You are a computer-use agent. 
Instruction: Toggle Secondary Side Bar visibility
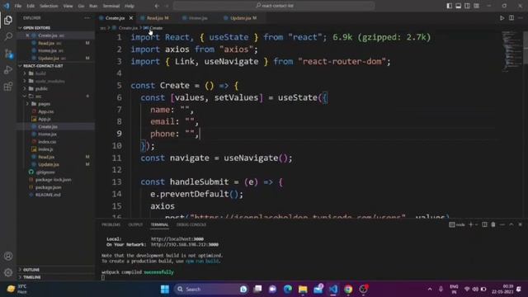tap(468, 6)
